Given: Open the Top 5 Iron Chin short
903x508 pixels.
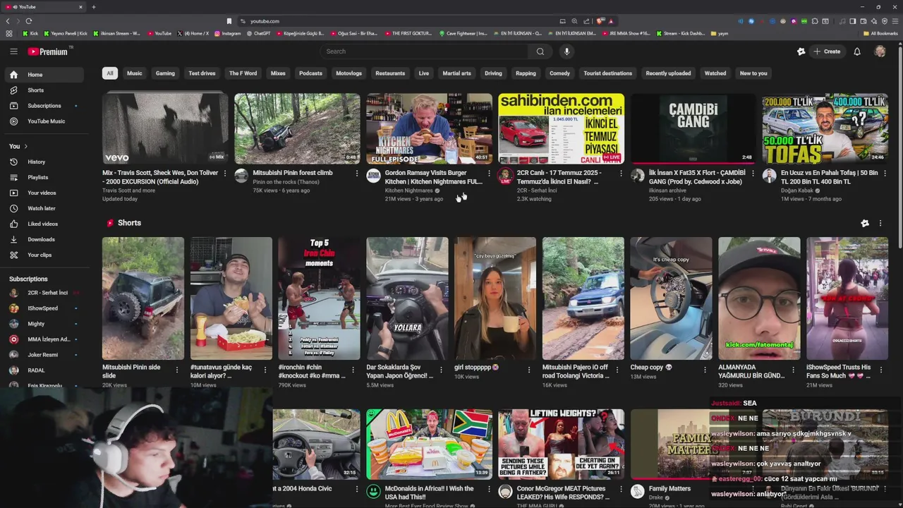Looking at the screenshot, I should point(319,298).
